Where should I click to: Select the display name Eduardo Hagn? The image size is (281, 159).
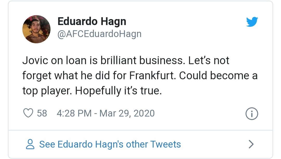(92, 21)
